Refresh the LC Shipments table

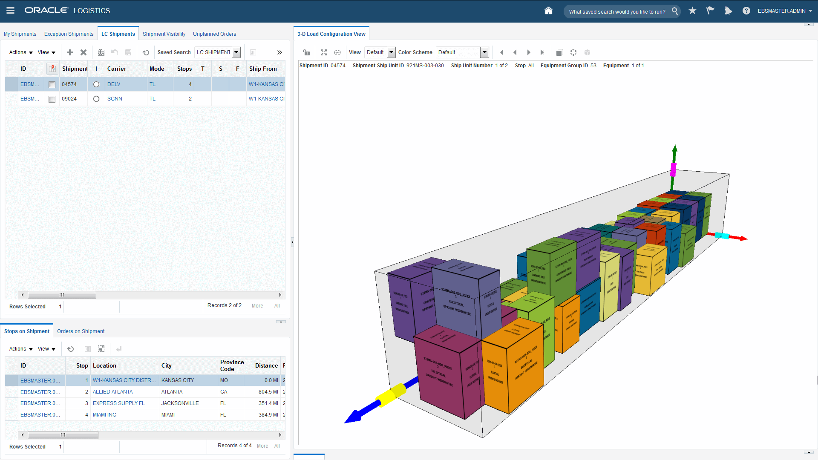pos(146,52)
